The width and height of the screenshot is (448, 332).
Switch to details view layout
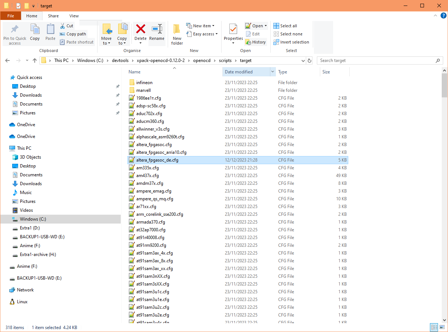(x=434, y=327)
